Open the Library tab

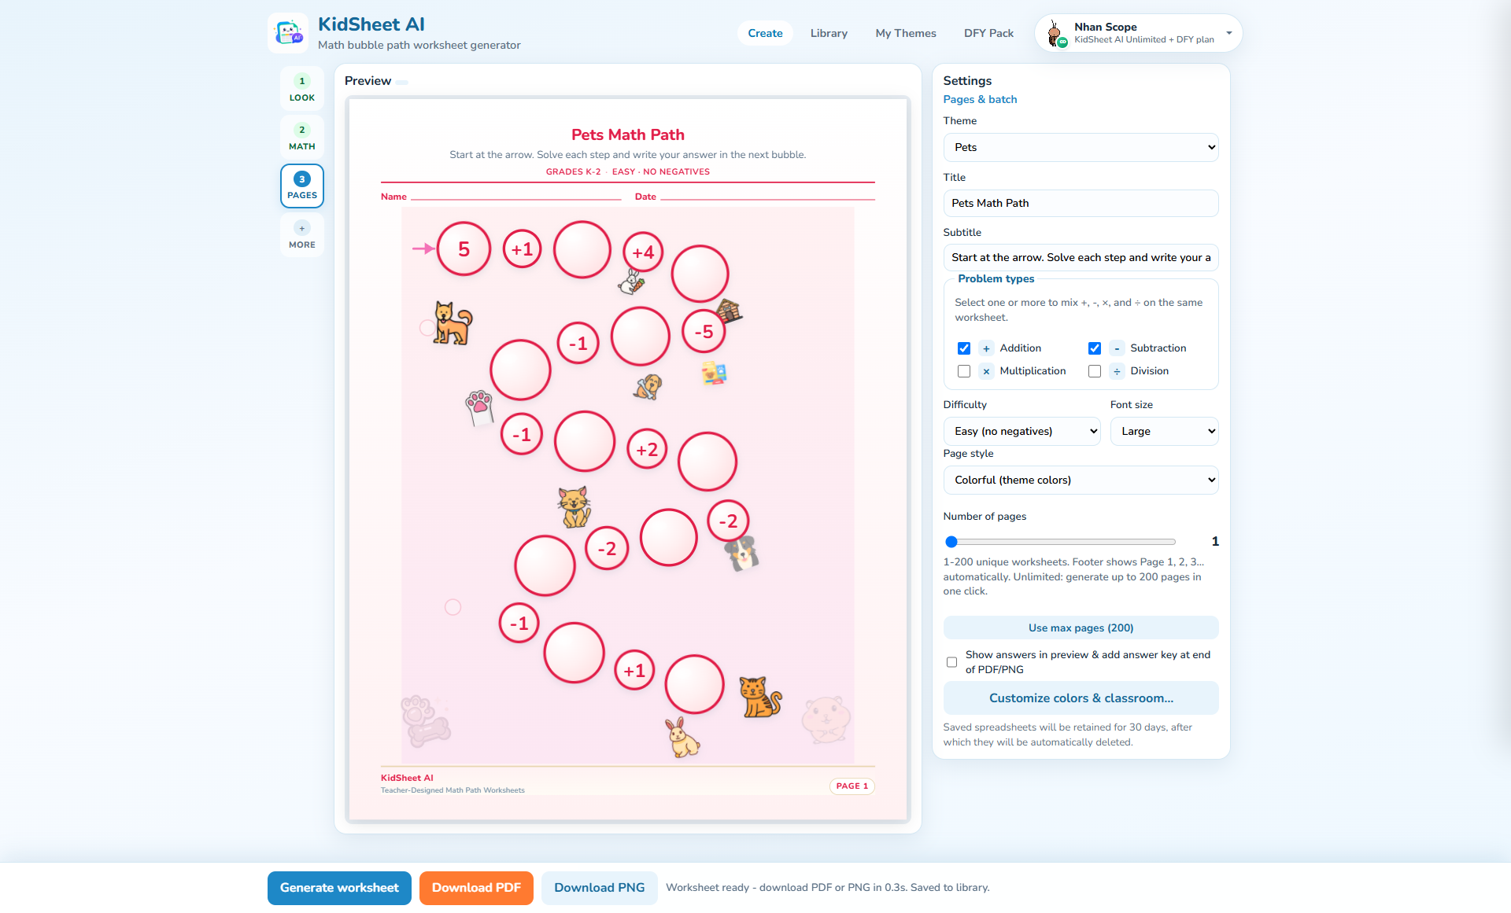[x=829, y=33]
